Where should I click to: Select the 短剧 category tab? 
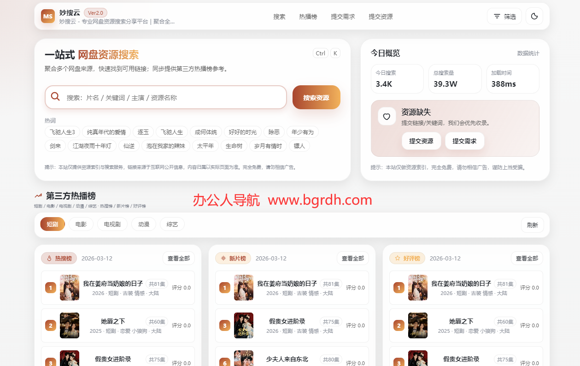(53, 224)
